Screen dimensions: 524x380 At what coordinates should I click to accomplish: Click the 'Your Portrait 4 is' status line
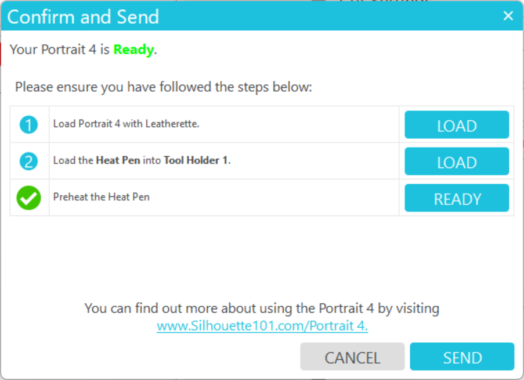[59, 49]
